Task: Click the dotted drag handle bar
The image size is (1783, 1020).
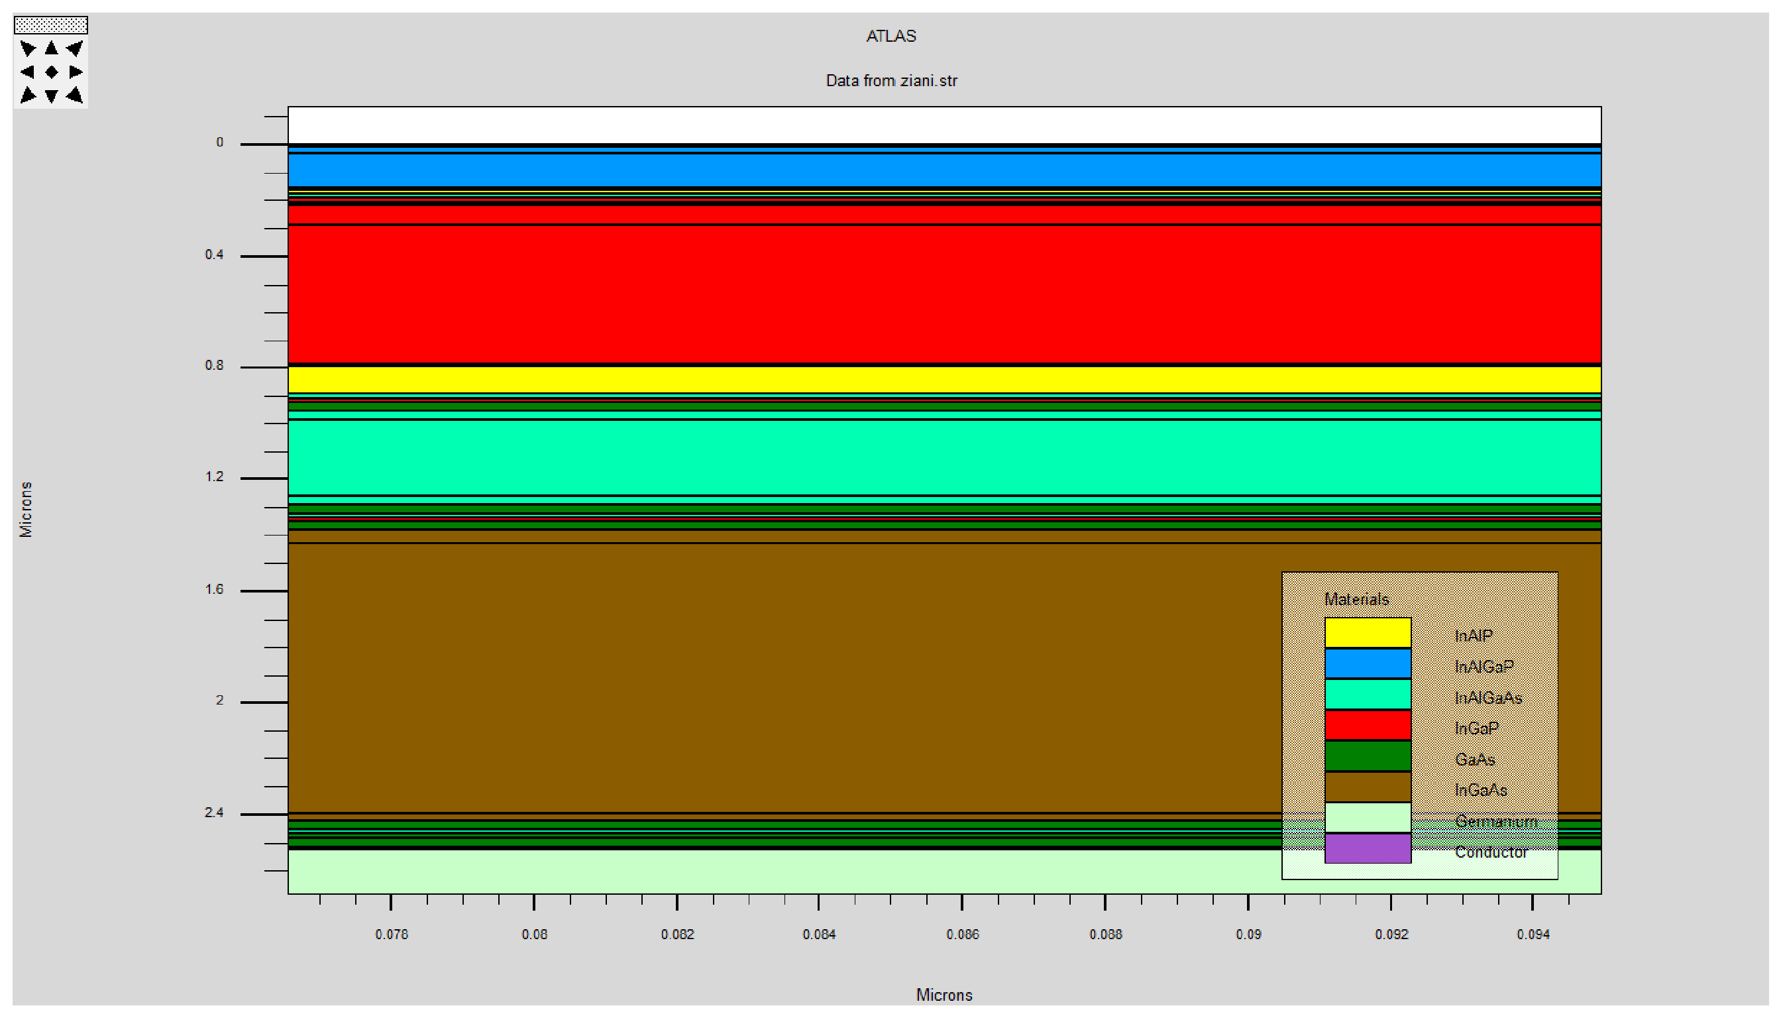Action: click(x=51, y=26)
